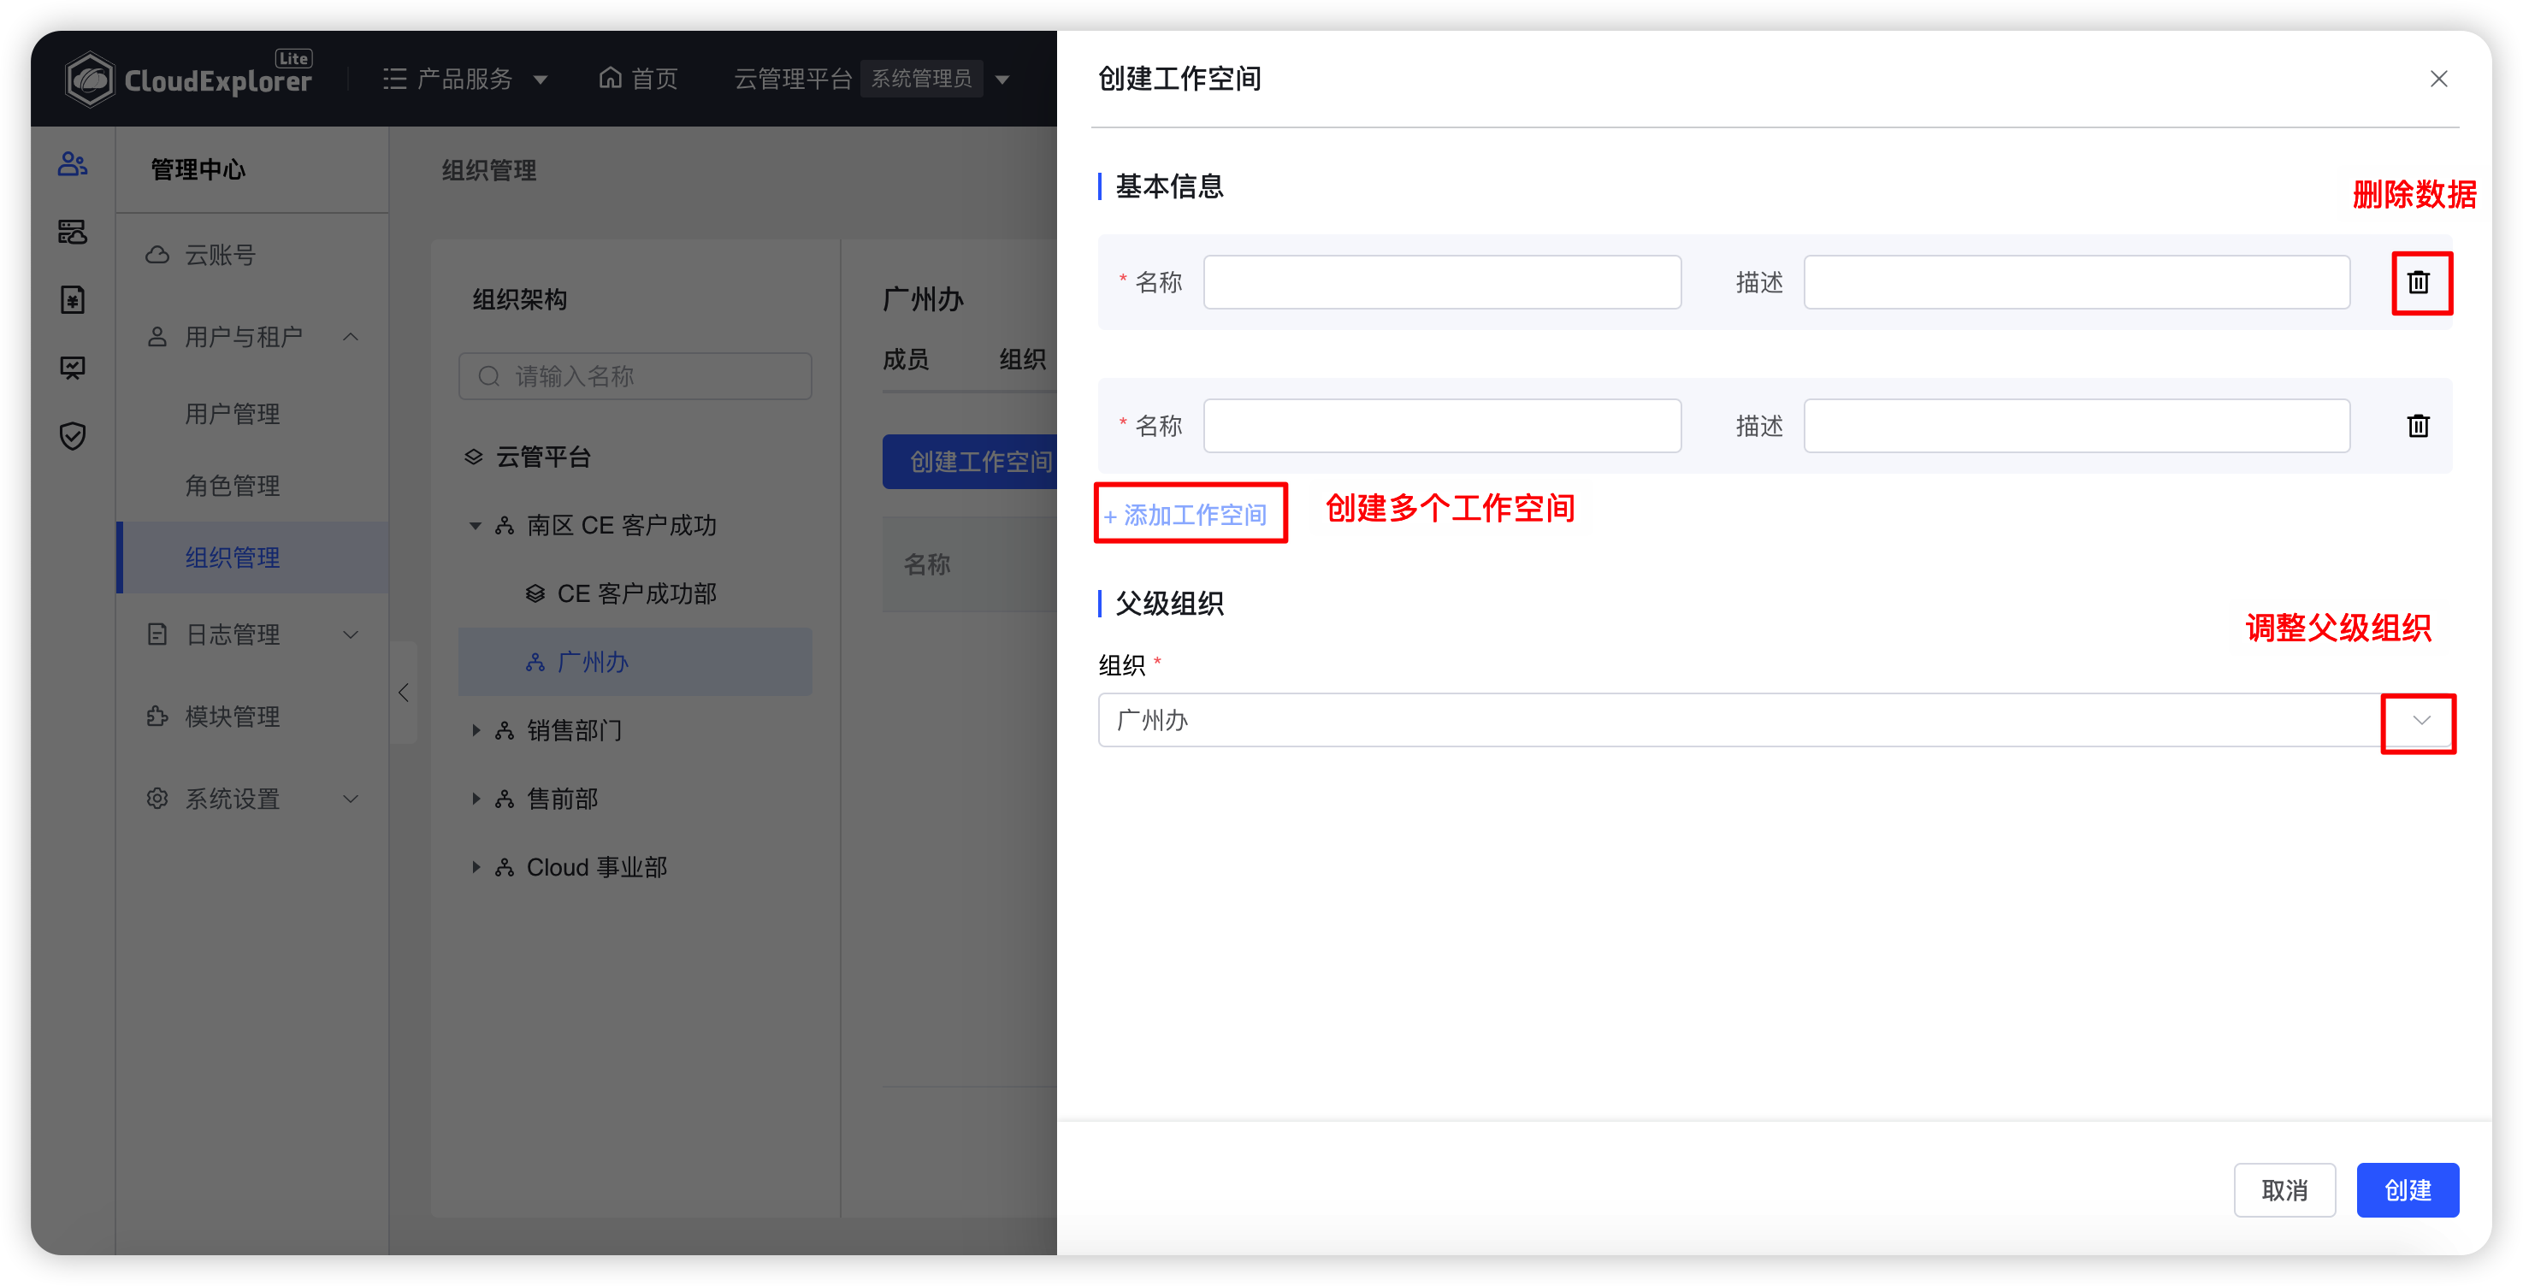Select the monitoring screen icon in left rail
The height and width of the screenshot is (1286, 2523).
(73, 369)
